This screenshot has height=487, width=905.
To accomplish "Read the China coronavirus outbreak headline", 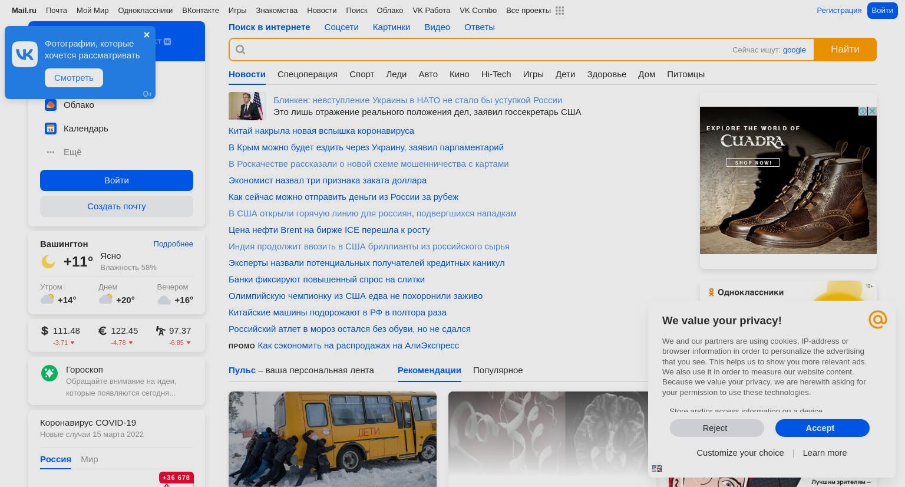I will (x=321, y=131).
